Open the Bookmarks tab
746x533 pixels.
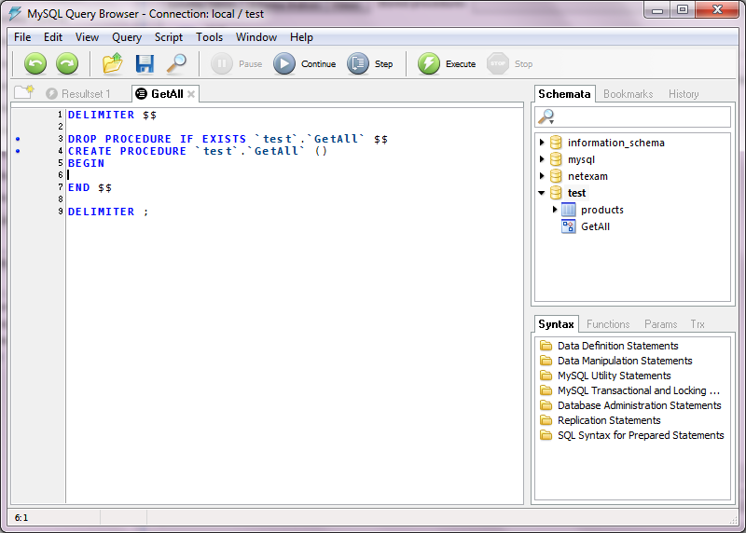628,94
